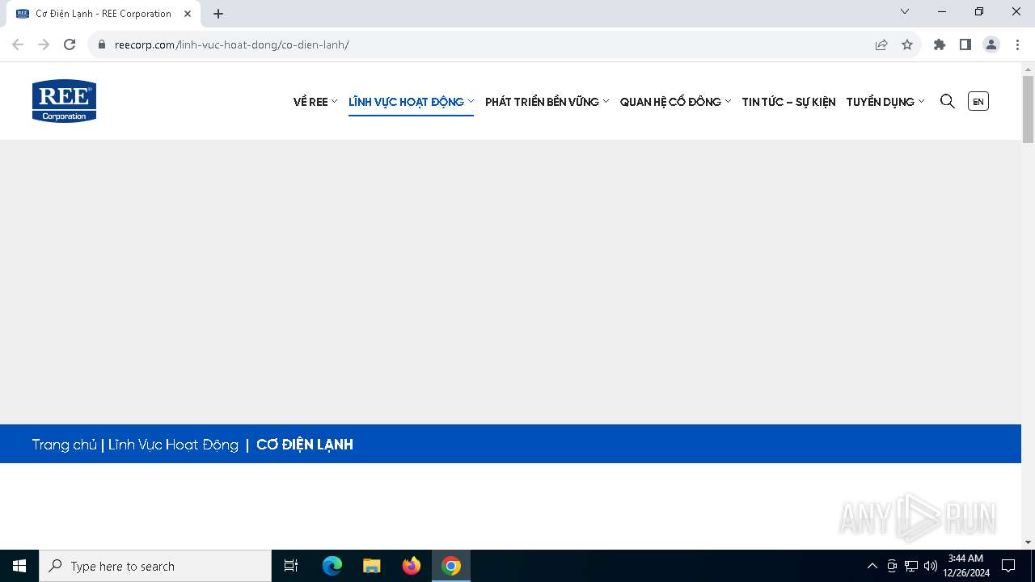The width and height of the screenshot is (1035, 582).
Task: Open the TIN TỨC – SỰ KIỆN page
Action: pos(788,102)
